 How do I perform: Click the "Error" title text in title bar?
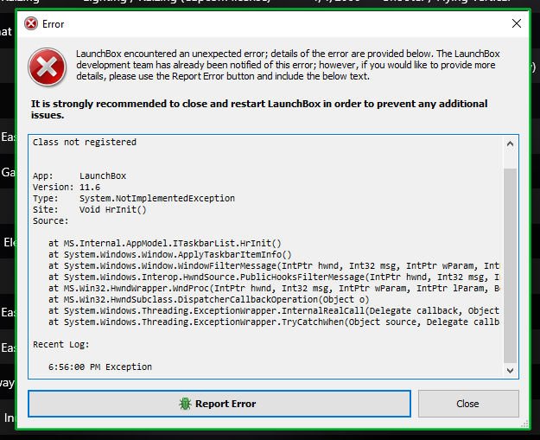coord(53,24)
